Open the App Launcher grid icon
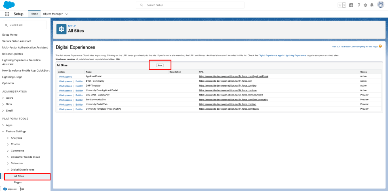The width and height of the screenshot is (388, 191). coord(7,14)
